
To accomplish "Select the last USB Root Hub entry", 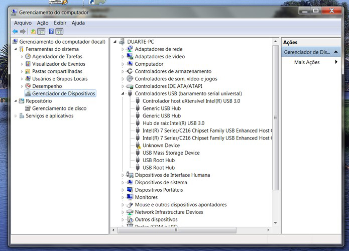I will point(159,168).
